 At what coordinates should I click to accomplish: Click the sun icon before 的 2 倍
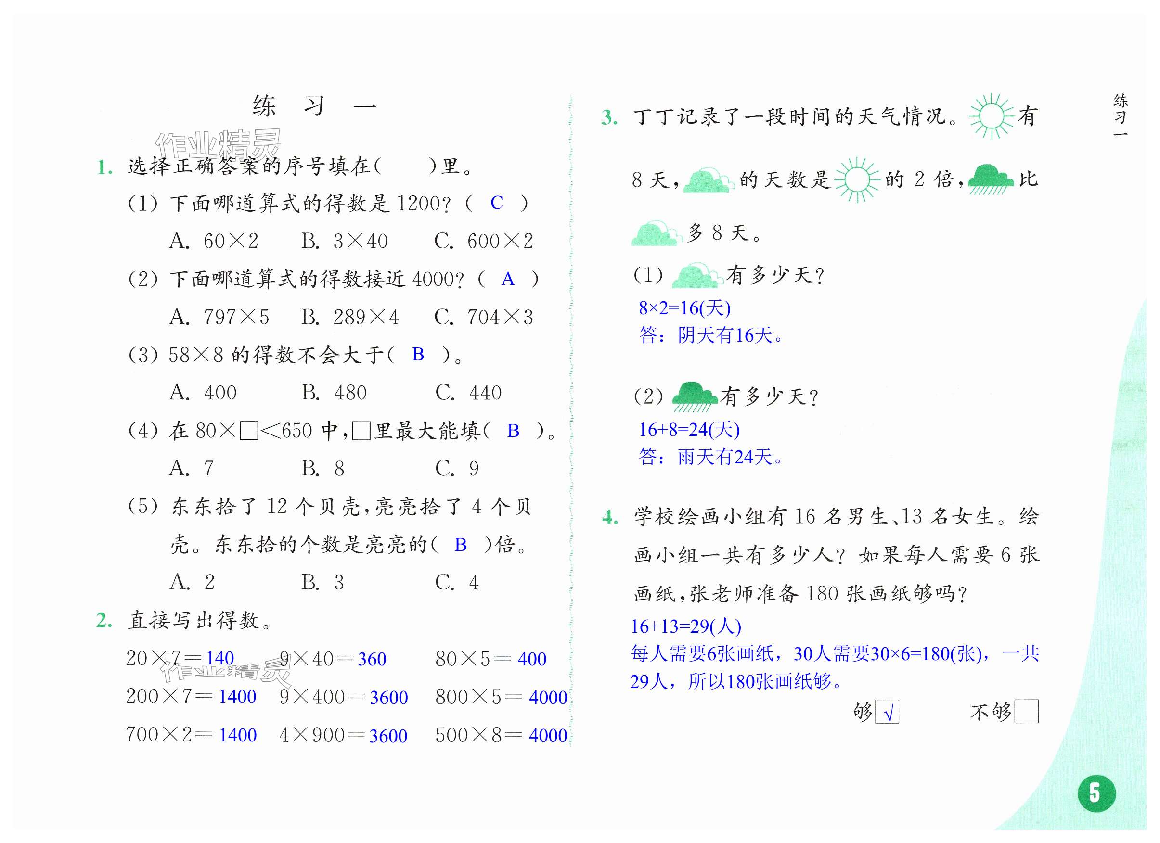tap(857, 180)
